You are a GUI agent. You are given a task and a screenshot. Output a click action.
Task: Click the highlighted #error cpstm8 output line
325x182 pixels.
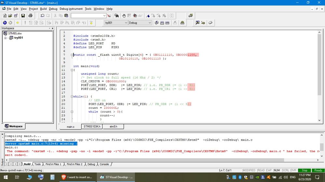(x=41, y=143)
